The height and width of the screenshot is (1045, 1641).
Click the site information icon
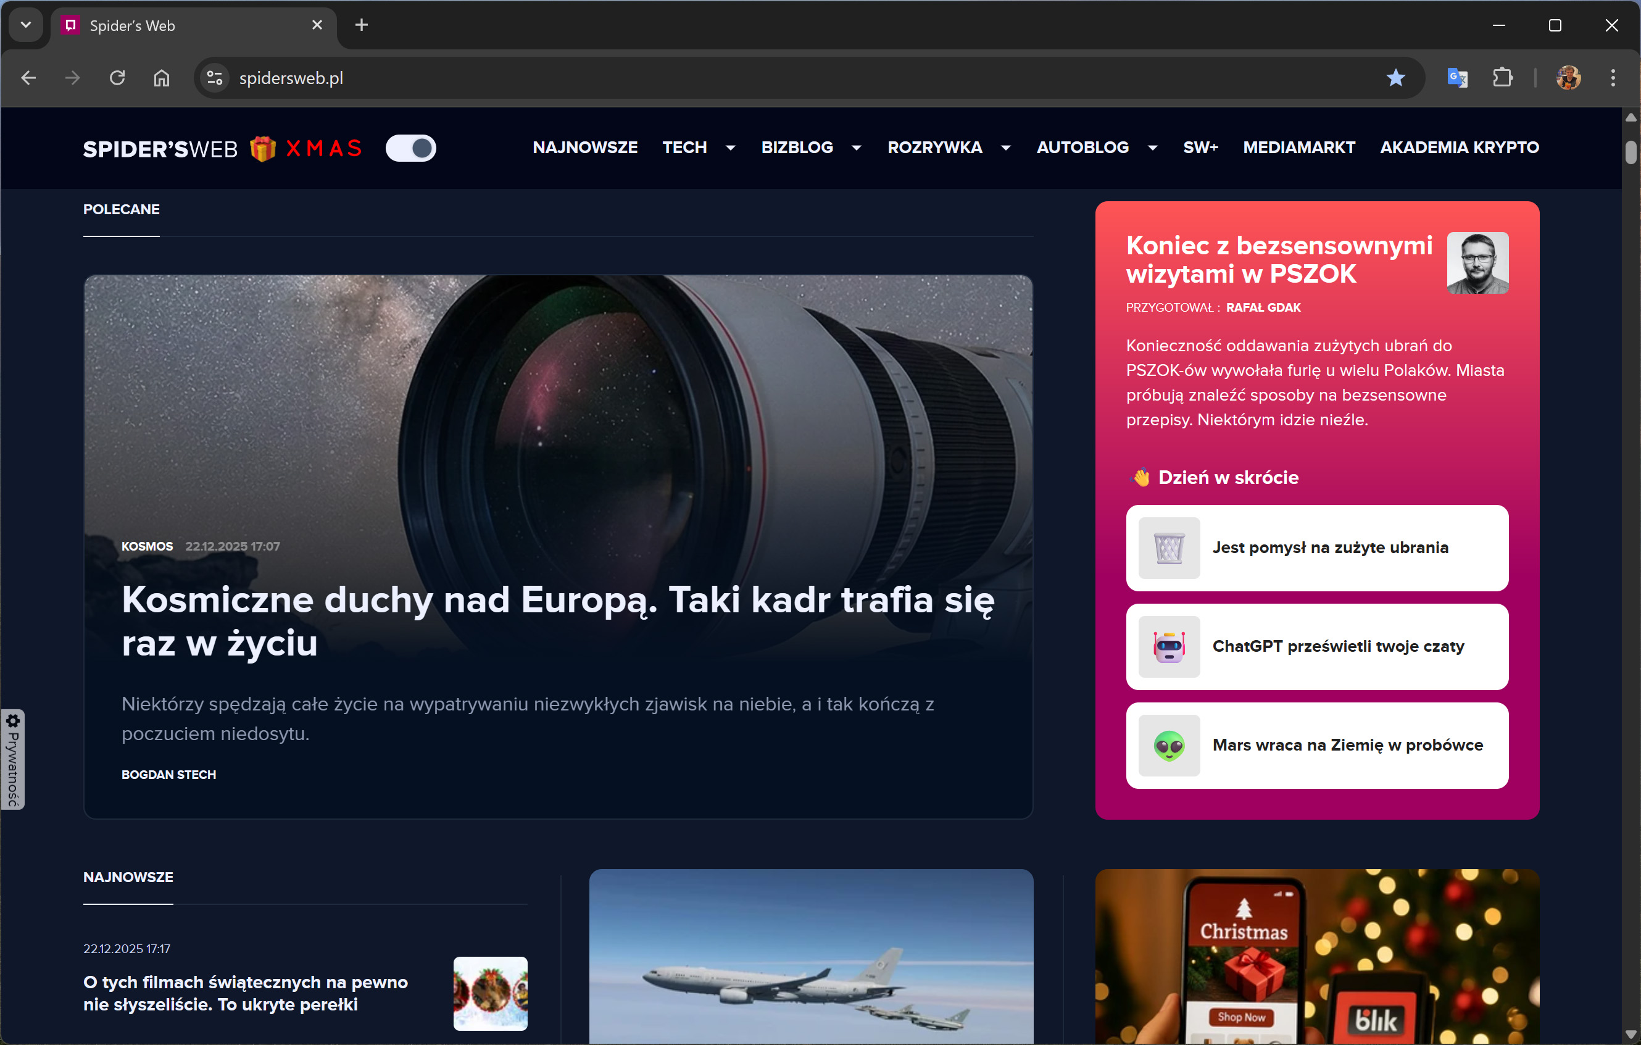pyautogui.click(x=215, y=78)
